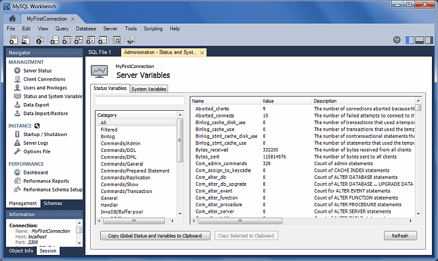Viewport: 438px width, 261px height.
Task: Open the object inspector info icon
Action: coord(40,40)
